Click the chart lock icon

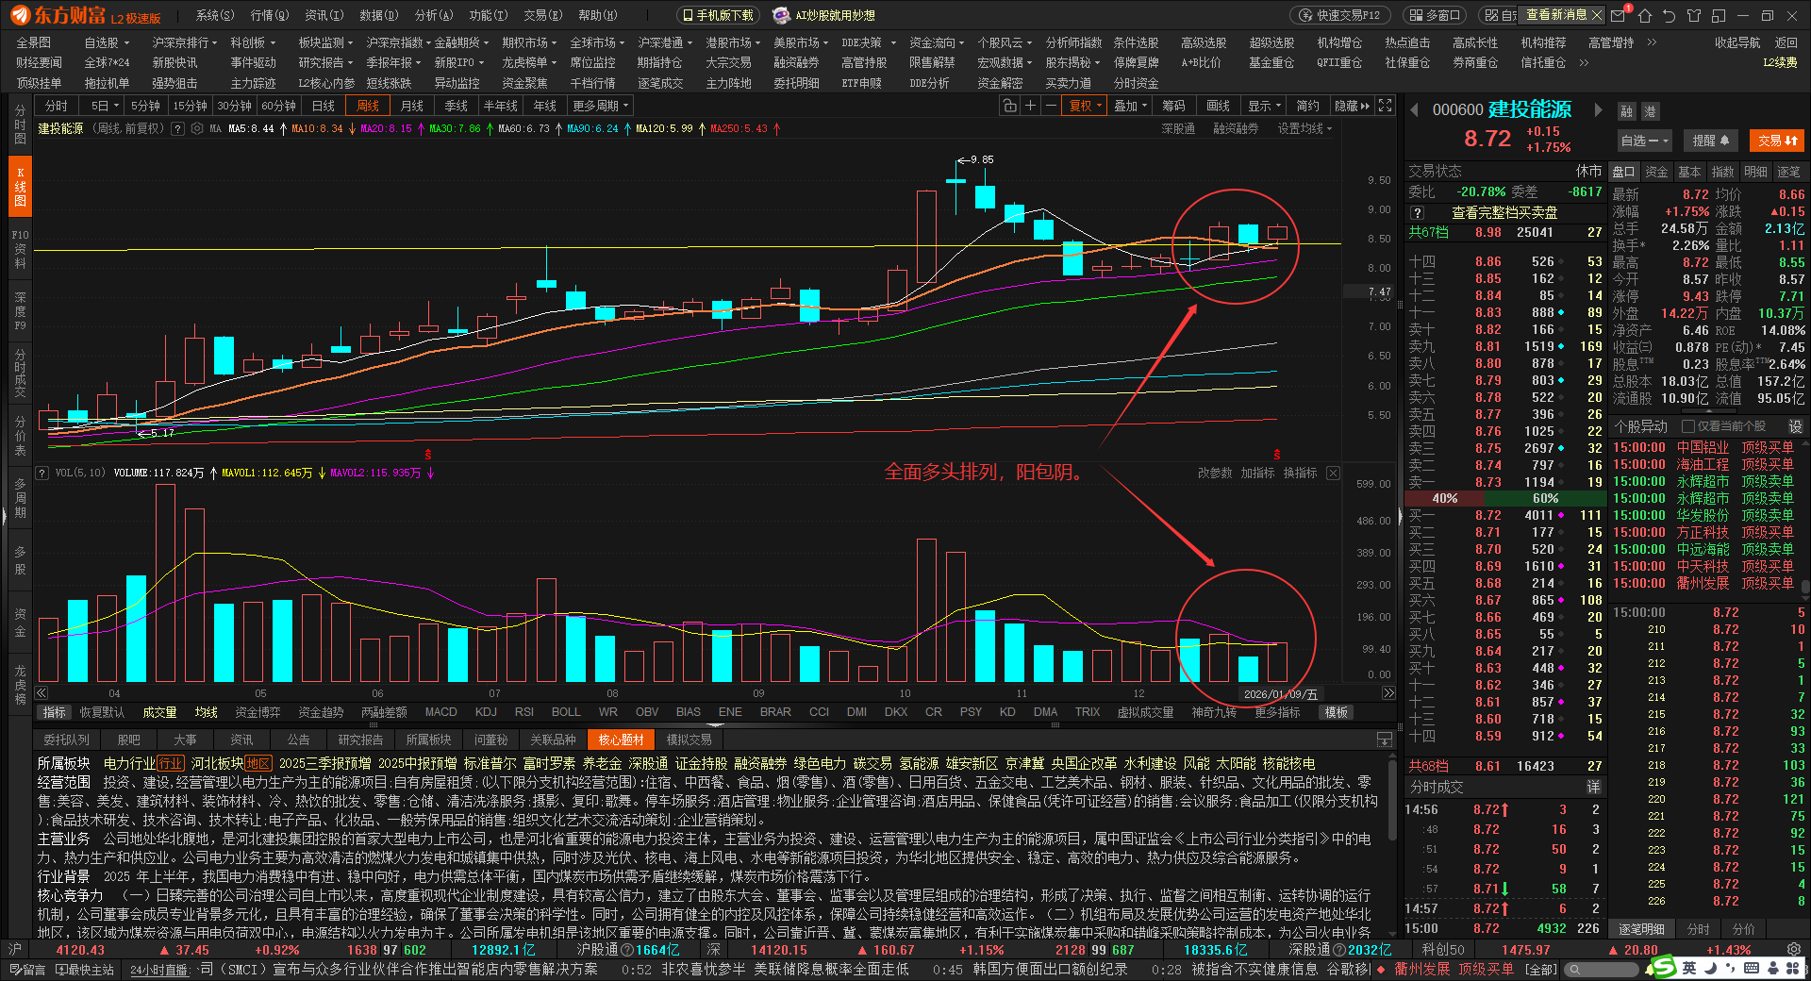click(x=1009, y=106)
